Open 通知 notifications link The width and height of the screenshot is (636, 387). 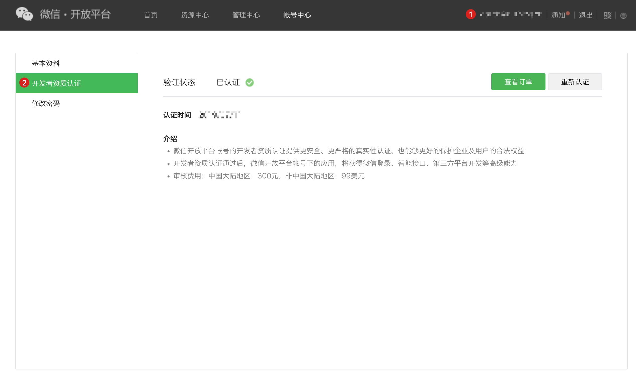pyautogui.click(x=558, y=15)
